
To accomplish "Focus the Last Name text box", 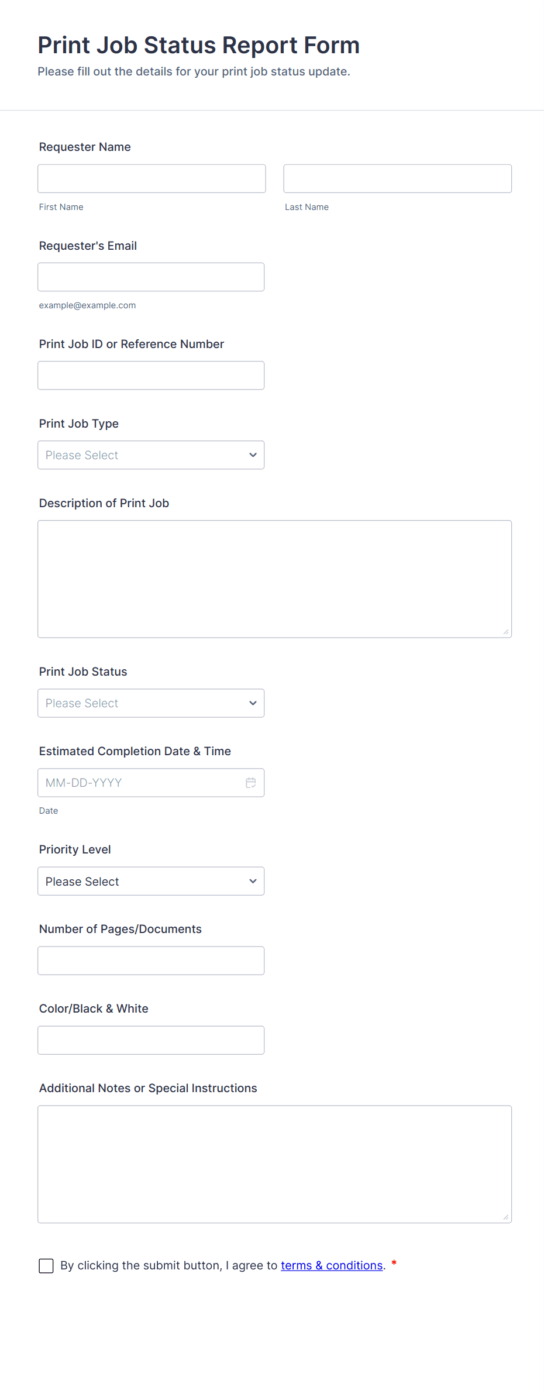I will coord(397,178).
